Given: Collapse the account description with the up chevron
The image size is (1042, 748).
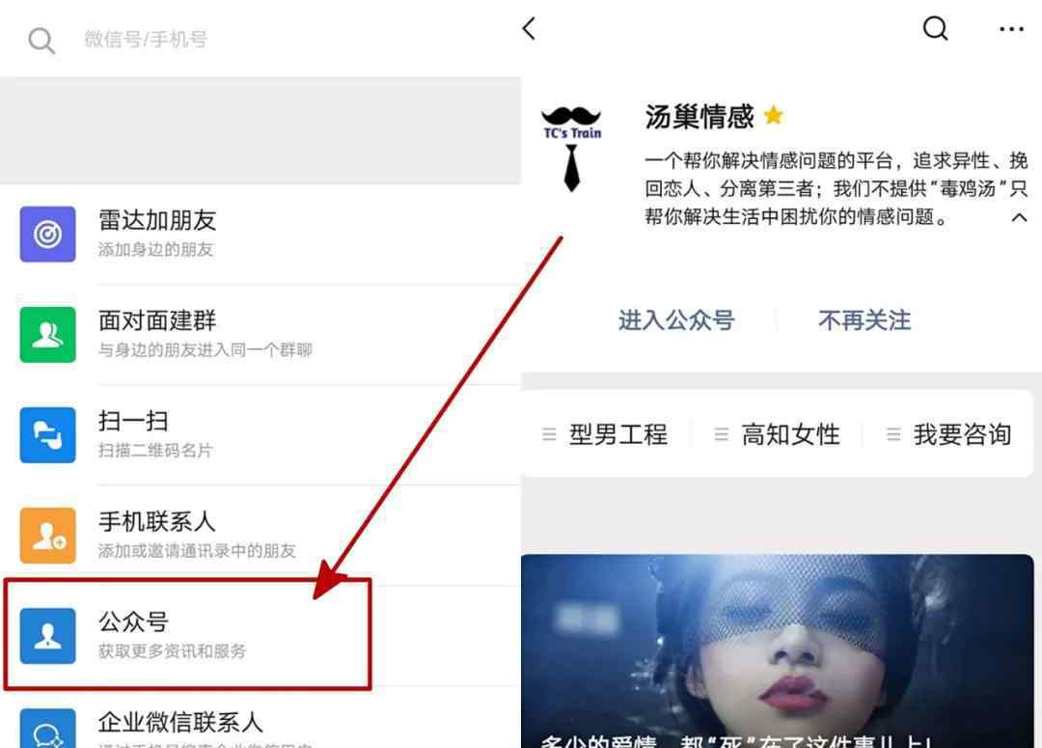Looking at the screenshot, I should click(1019, 217).
